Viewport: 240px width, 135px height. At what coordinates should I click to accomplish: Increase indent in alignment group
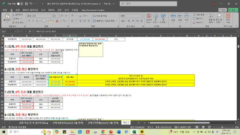[x=88, y=21]
